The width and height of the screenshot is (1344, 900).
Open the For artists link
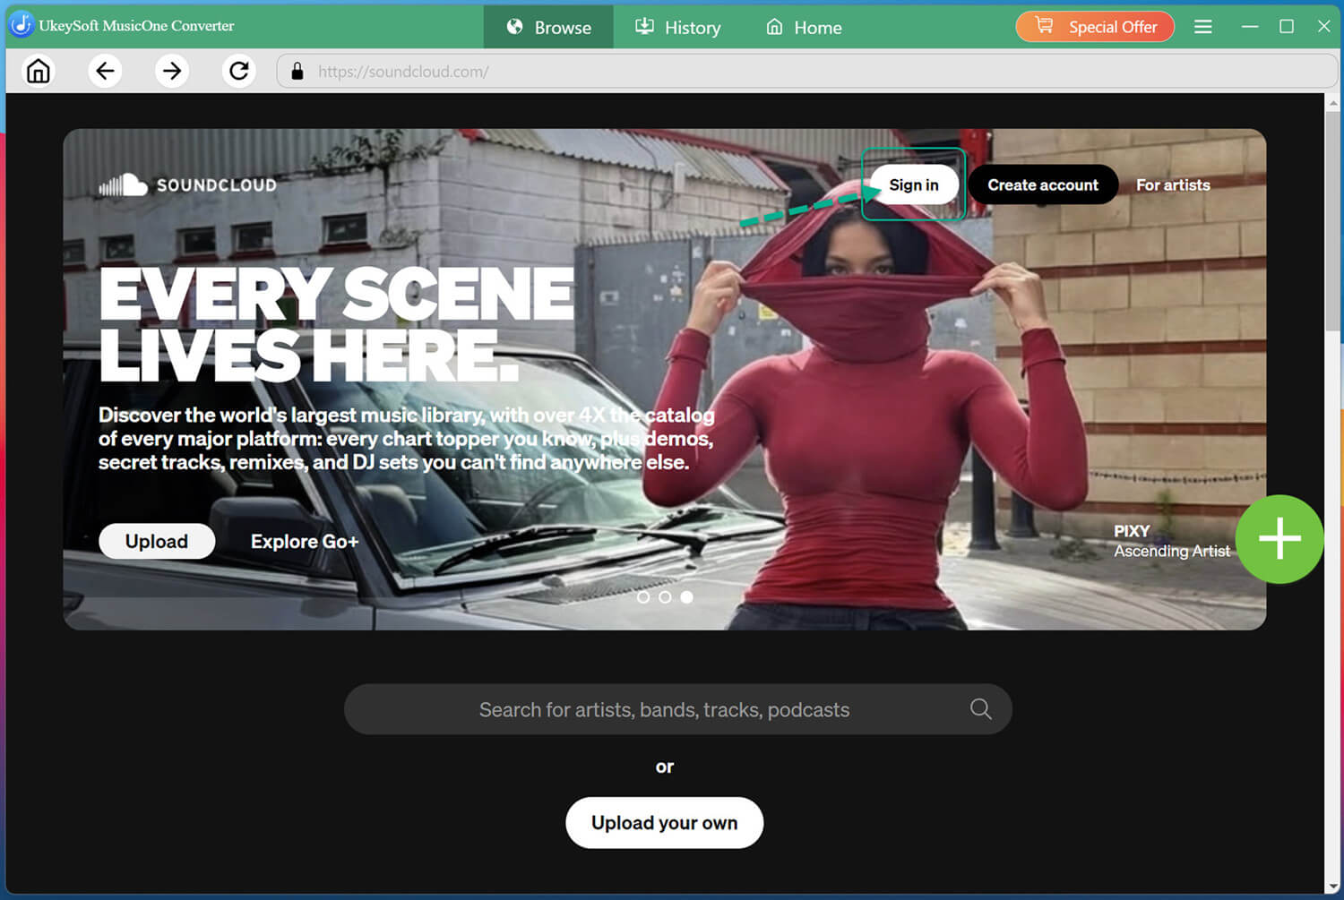1173,184
